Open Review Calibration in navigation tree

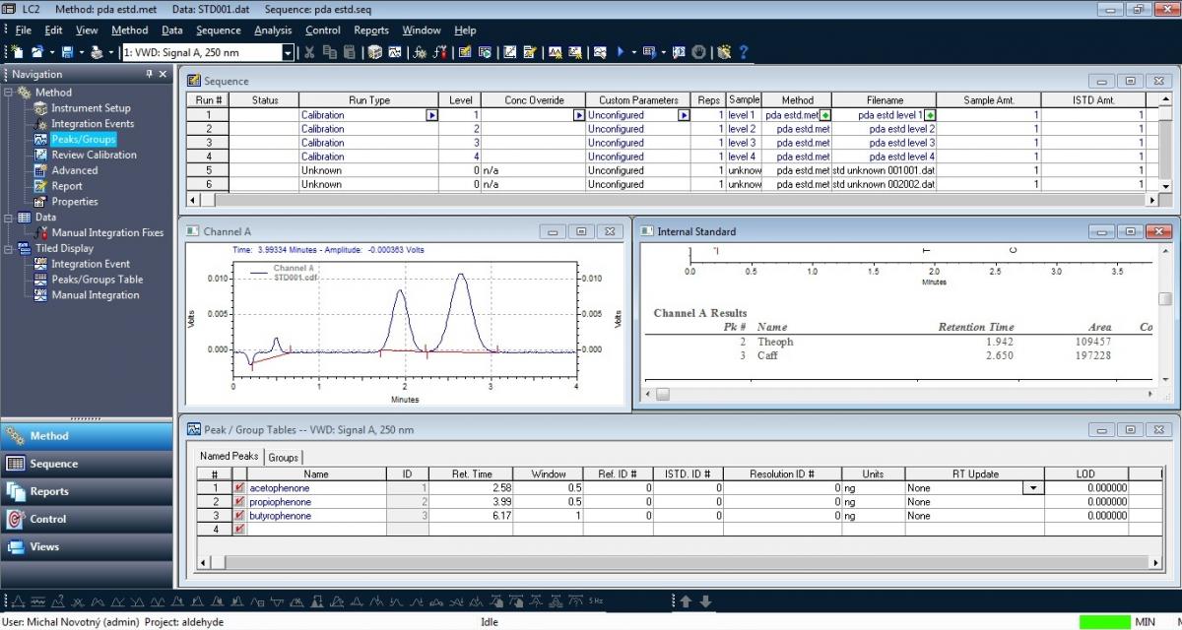[94, 155]
